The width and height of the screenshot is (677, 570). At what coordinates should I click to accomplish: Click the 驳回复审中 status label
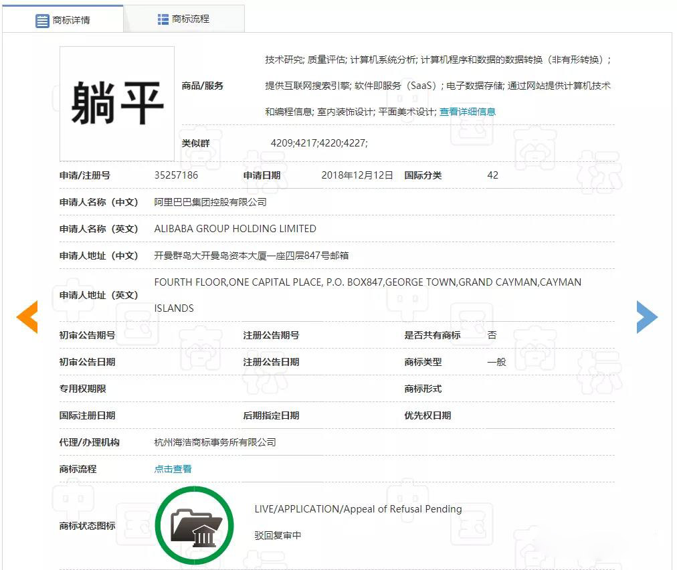pos(278,536)
